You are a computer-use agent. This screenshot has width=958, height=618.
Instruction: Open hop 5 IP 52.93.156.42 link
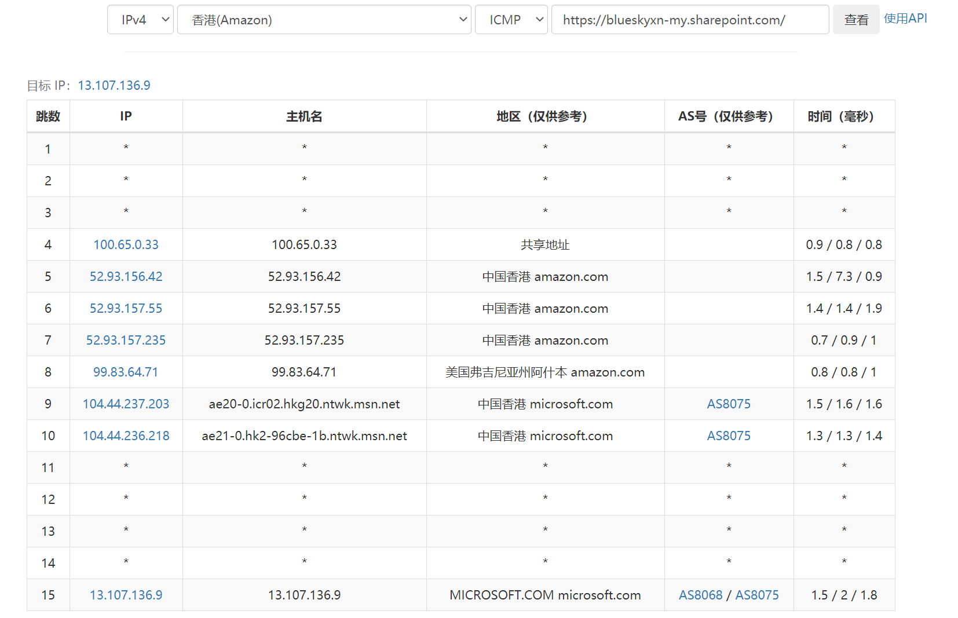tap(126, 276)
